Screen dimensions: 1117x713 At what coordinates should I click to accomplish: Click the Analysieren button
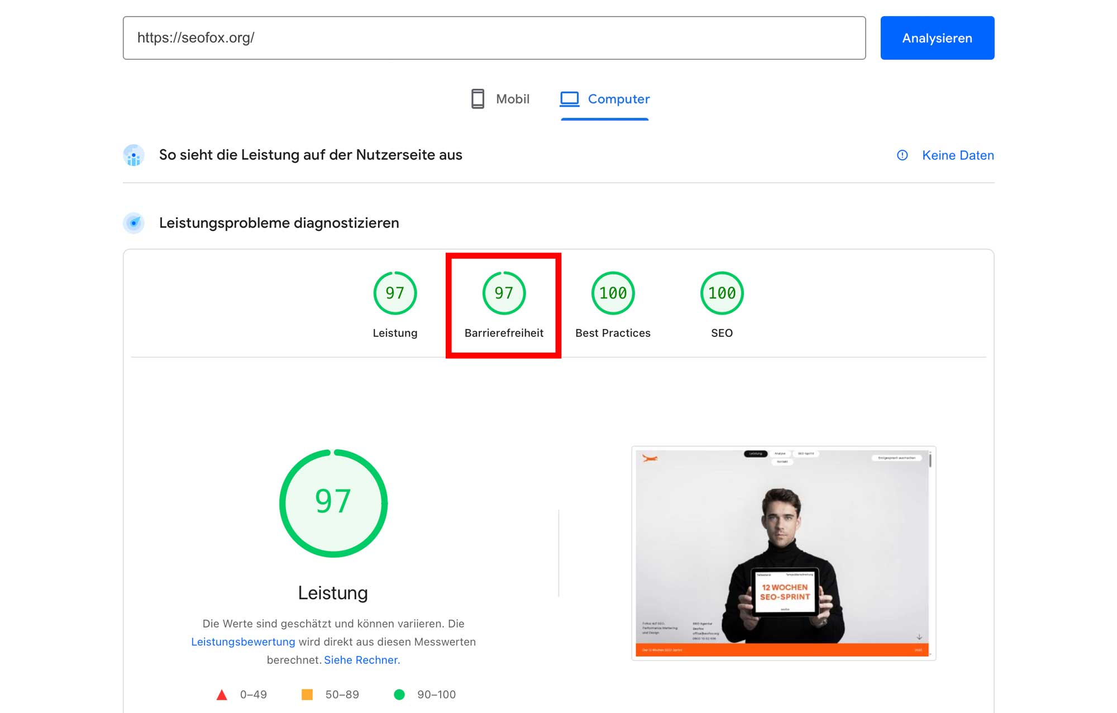937,38
